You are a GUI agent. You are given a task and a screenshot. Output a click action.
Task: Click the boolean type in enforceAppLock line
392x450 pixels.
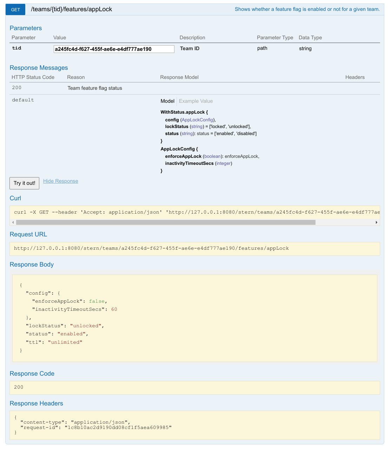[212, 156]
